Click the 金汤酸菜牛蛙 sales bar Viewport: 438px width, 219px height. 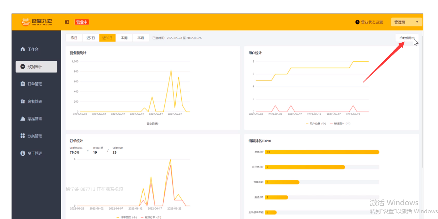point(271,212)
